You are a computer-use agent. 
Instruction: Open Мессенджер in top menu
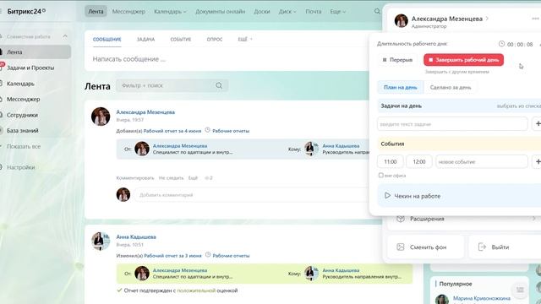pyautogui.click(x=128, y=11)
